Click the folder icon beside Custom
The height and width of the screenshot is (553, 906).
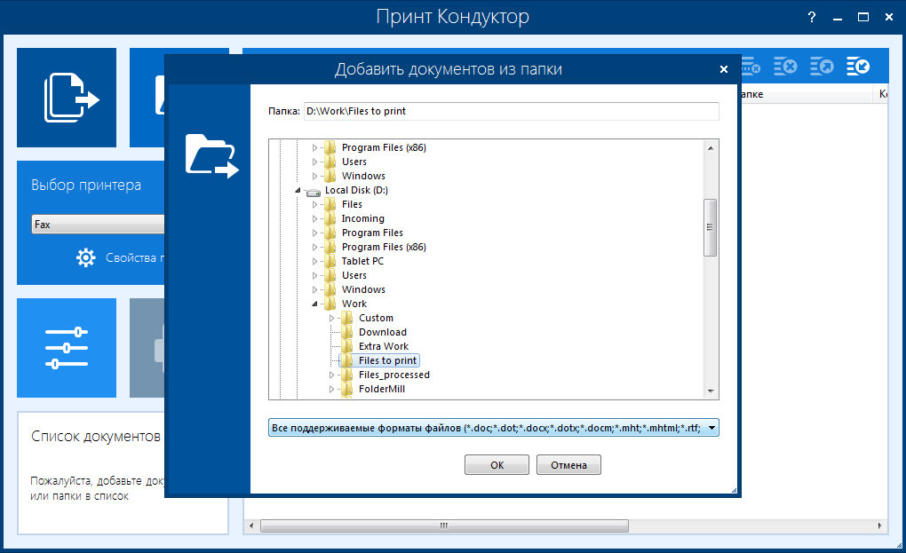tap(347, 318)
